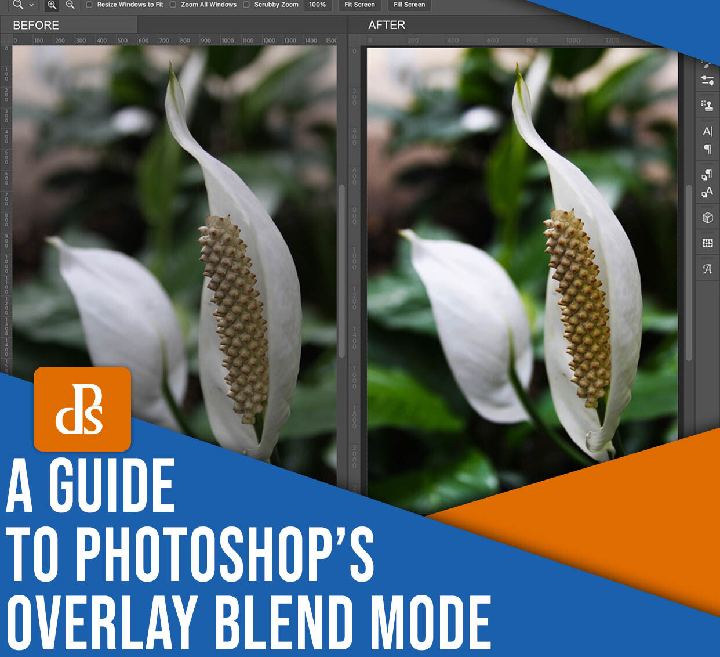Viewport: 720px width, 657px height.
Task: Enable Resize Windows to Fit
Action: pyautogui.click(x=89, y=5)
